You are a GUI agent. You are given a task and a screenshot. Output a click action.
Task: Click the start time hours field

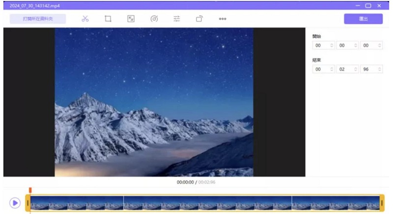323,46
